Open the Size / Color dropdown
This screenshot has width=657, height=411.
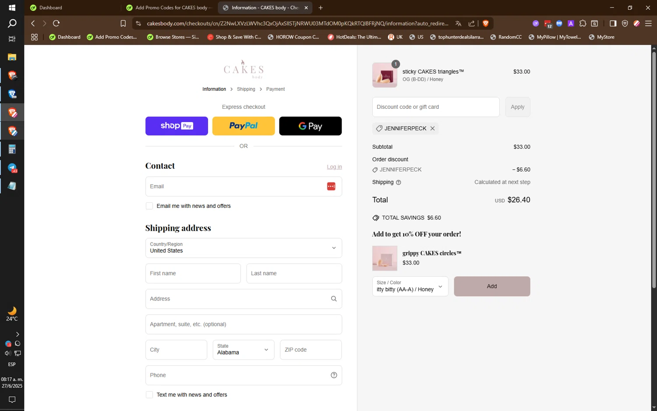tap(410, 286)
